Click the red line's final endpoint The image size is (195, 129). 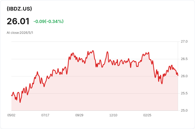[x=178, y=75]
